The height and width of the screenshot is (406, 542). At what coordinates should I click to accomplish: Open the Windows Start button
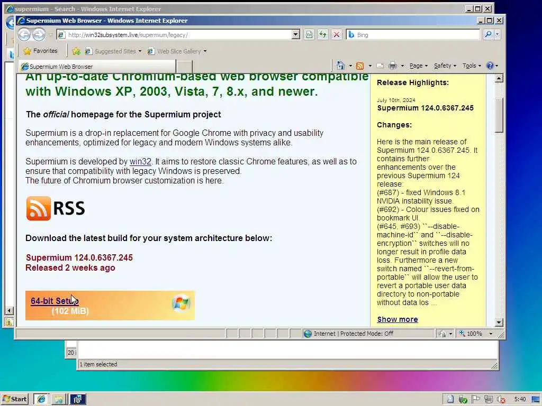14,399
